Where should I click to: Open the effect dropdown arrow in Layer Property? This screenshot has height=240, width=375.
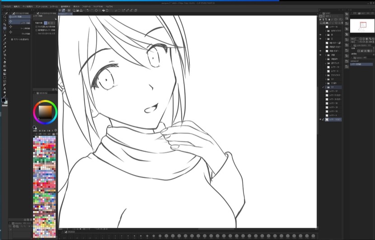click(x=372, y=51)
